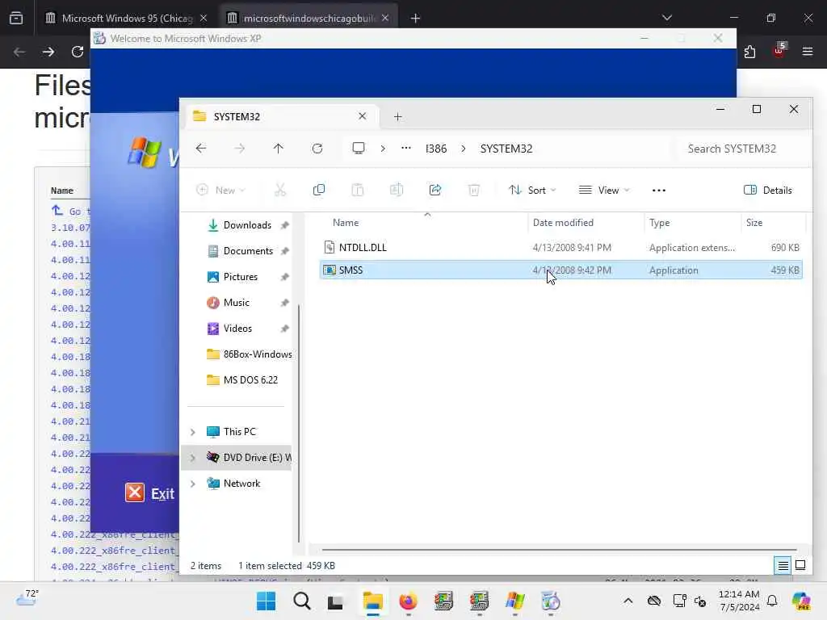Reload the Firefox page
This screenshot has height=620, width=827.
[78, 52]
